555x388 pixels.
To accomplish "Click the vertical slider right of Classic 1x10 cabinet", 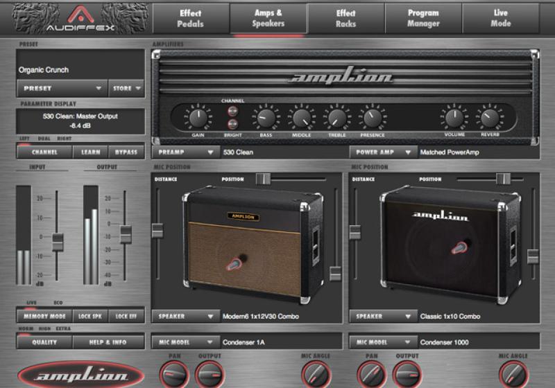I will (x=533, y=256).
